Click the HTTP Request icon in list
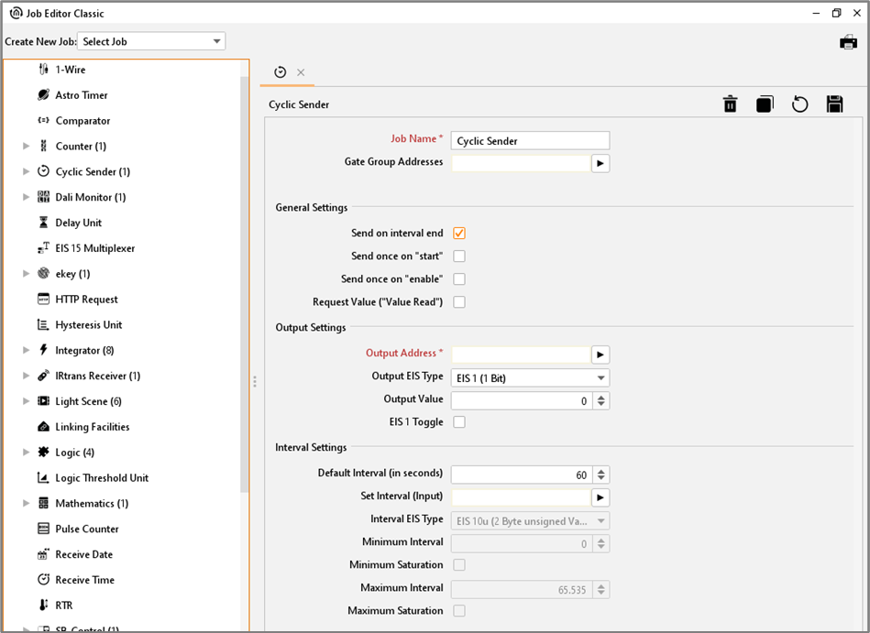The width and height of the screenshot is (870, 633). coord(43,300)
